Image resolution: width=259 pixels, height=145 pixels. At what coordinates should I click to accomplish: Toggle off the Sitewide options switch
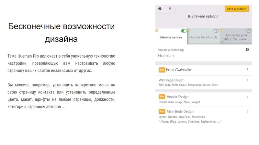pos(184,31)
